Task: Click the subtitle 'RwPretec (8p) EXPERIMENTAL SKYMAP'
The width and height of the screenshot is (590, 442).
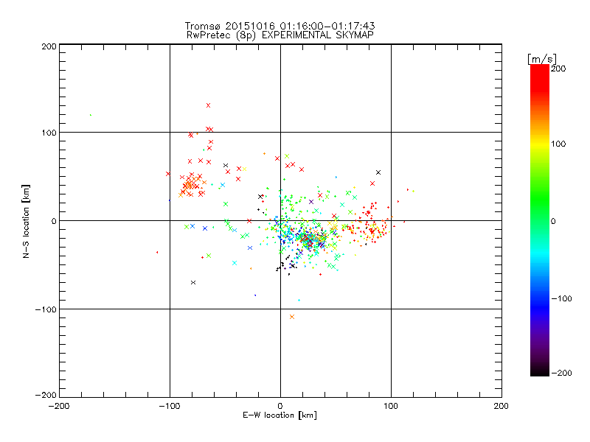Action: [x=280, y=35]
